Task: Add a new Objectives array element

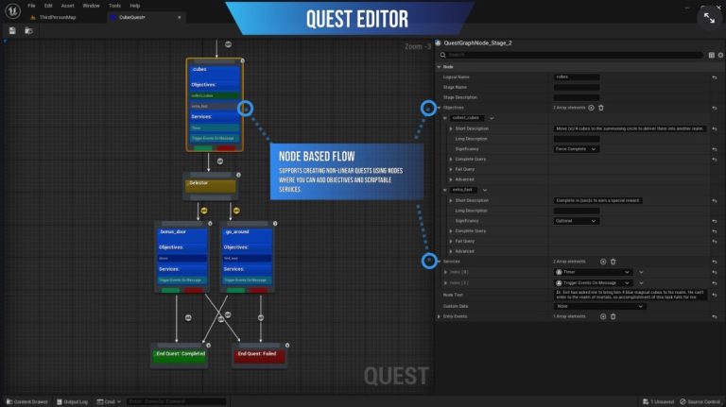Action: coord(591,108)
